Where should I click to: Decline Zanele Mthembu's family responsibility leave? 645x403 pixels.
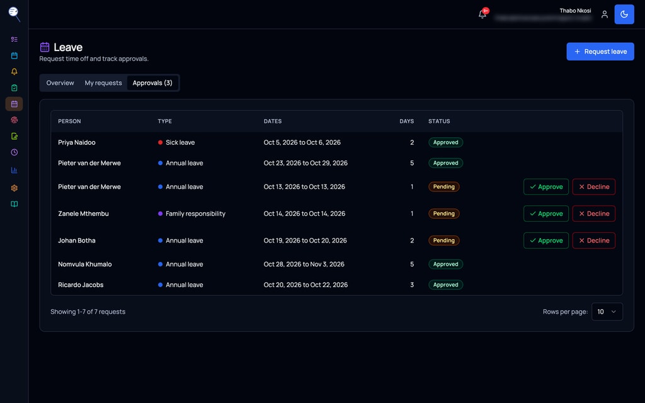593,213
